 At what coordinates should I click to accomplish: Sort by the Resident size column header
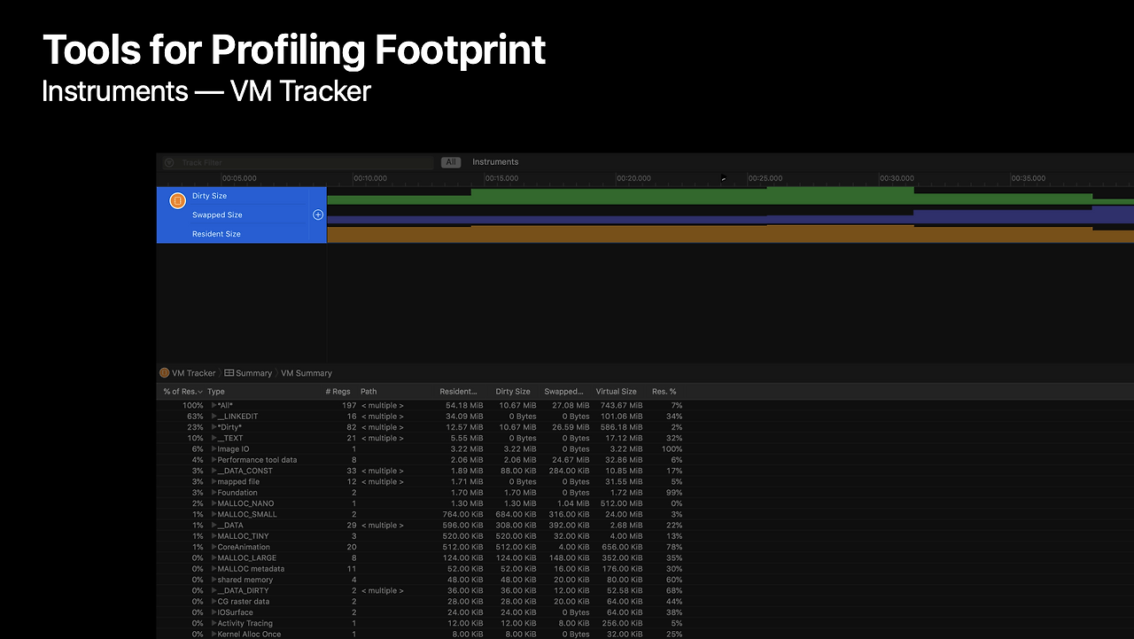coord(458,391)
